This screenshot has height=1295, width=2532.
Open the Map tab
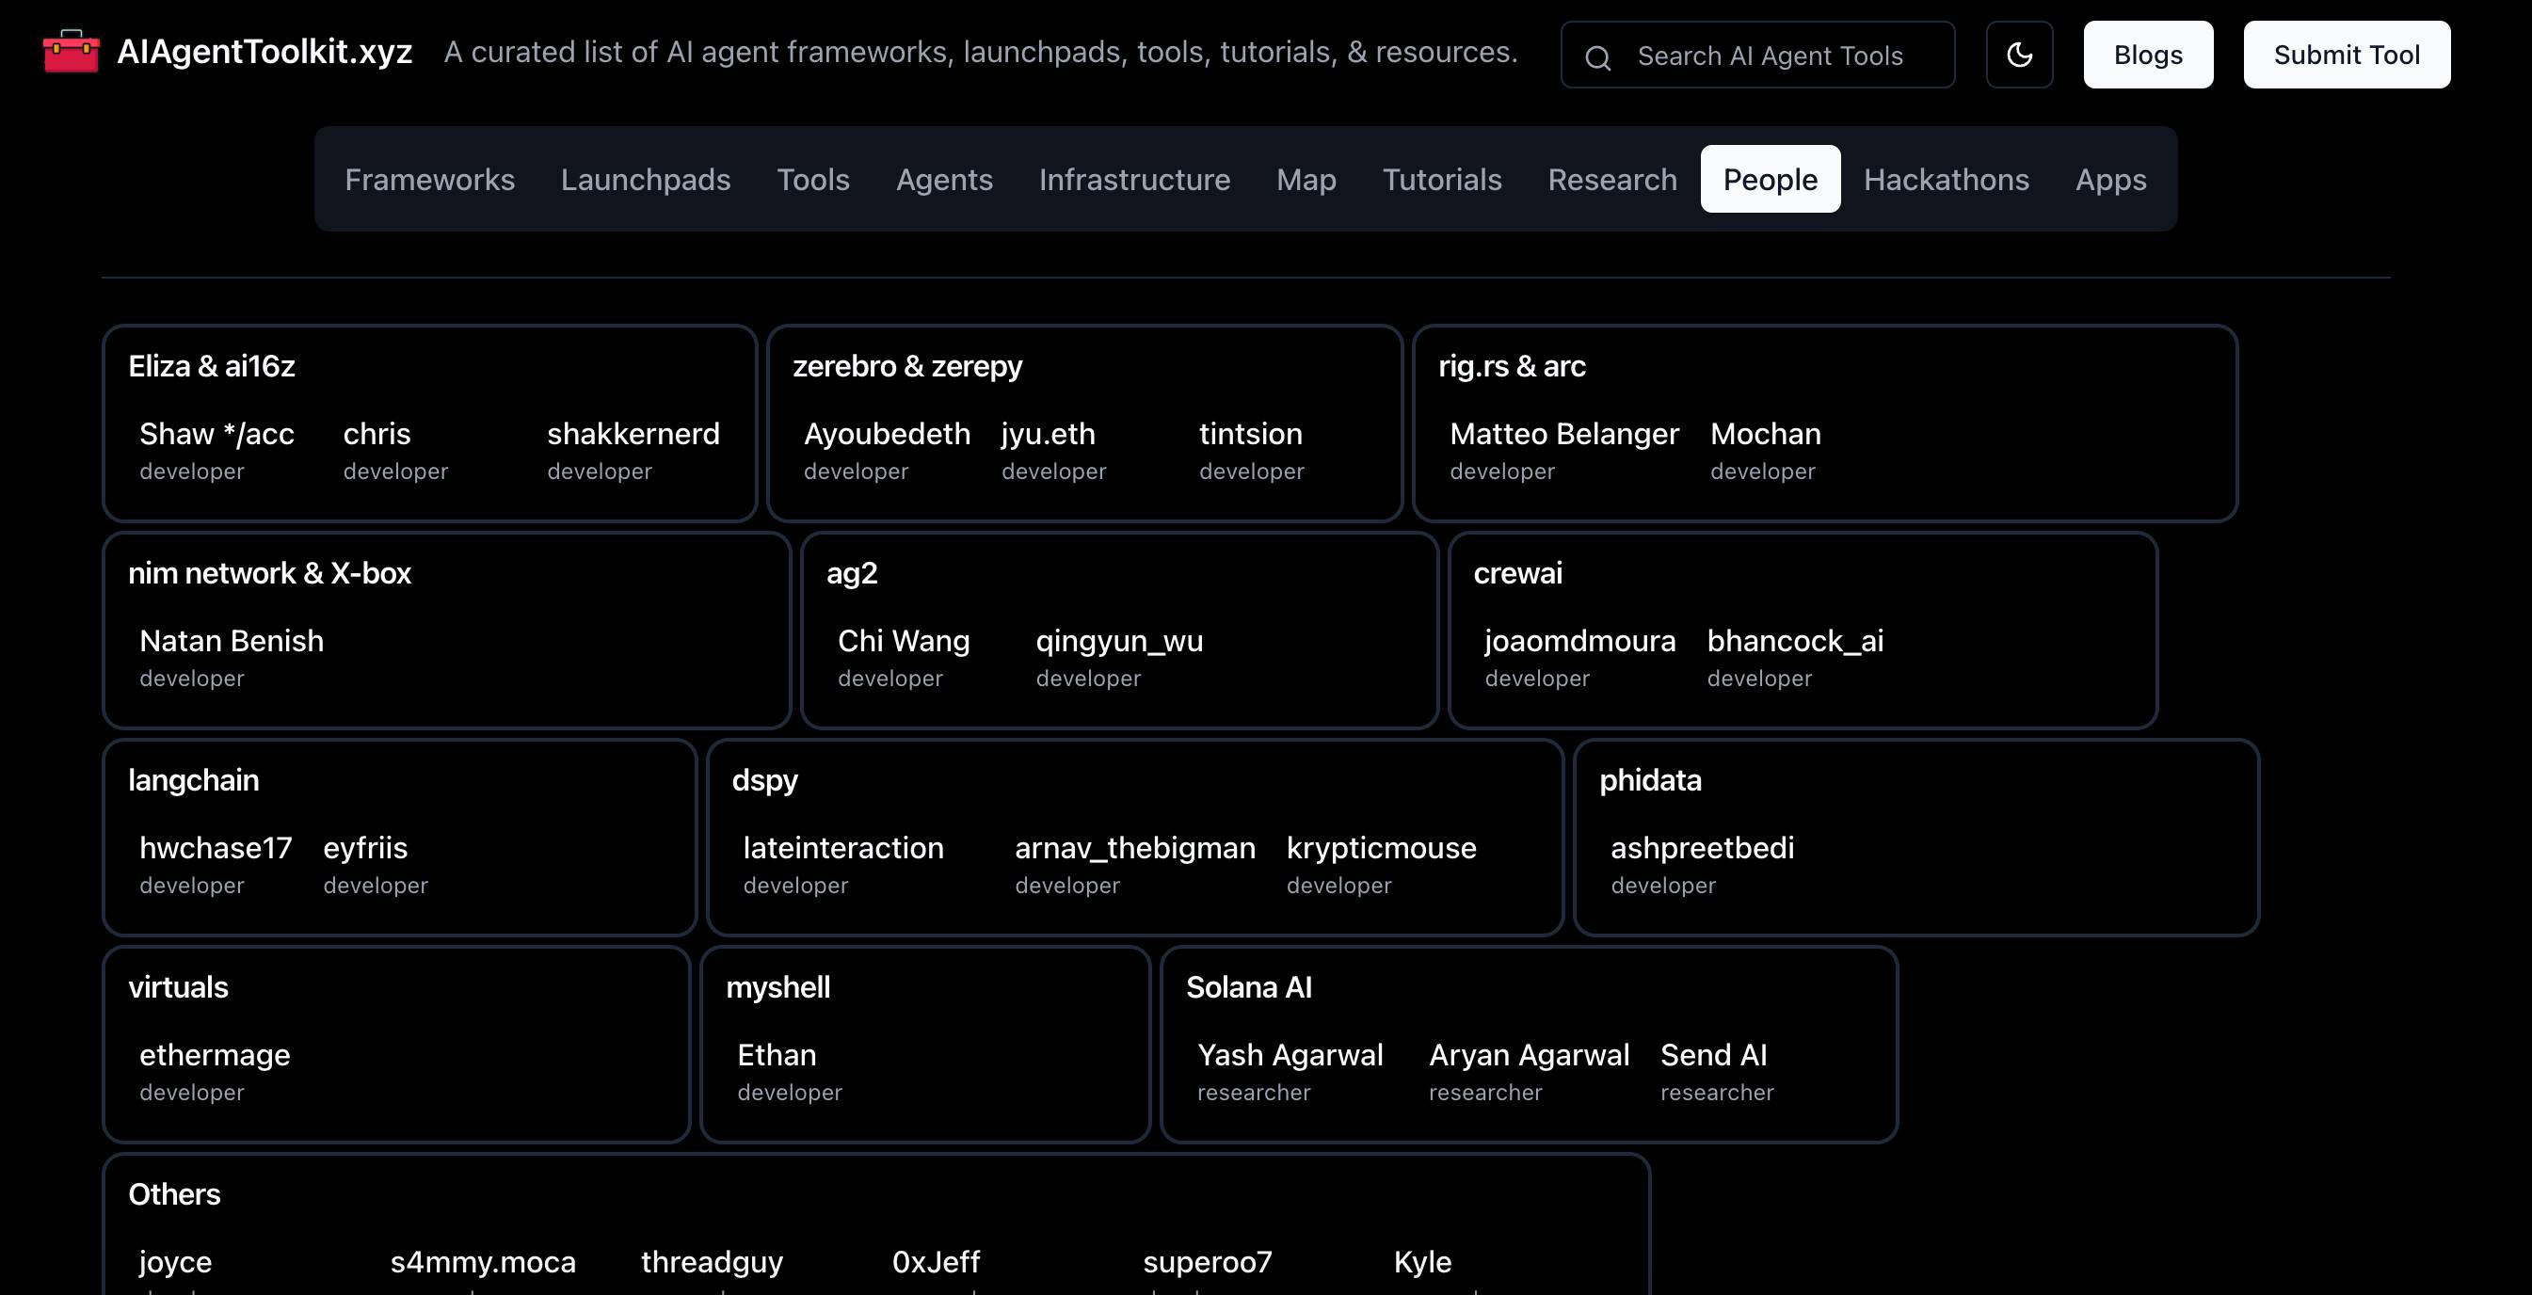pos(1306,180)
